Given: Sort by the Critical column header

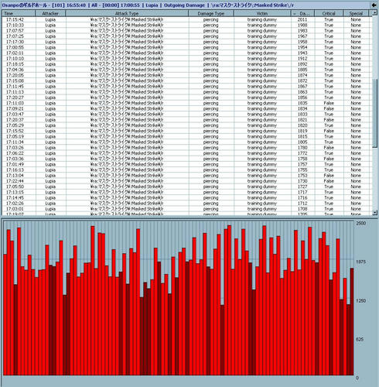Looking at the screenshot, I should pyautogui.click(x=329, y=13).
